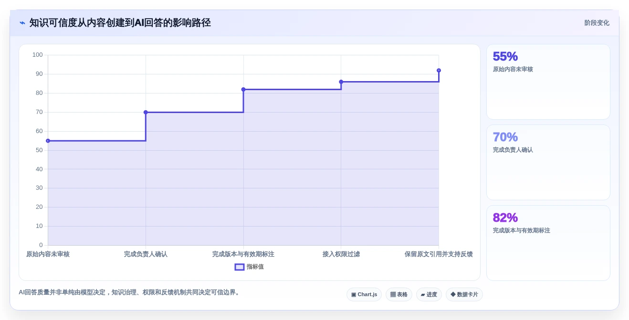
Task: Click the data point at 完成版本与有效期标注
Action: (x=243, y=89)
